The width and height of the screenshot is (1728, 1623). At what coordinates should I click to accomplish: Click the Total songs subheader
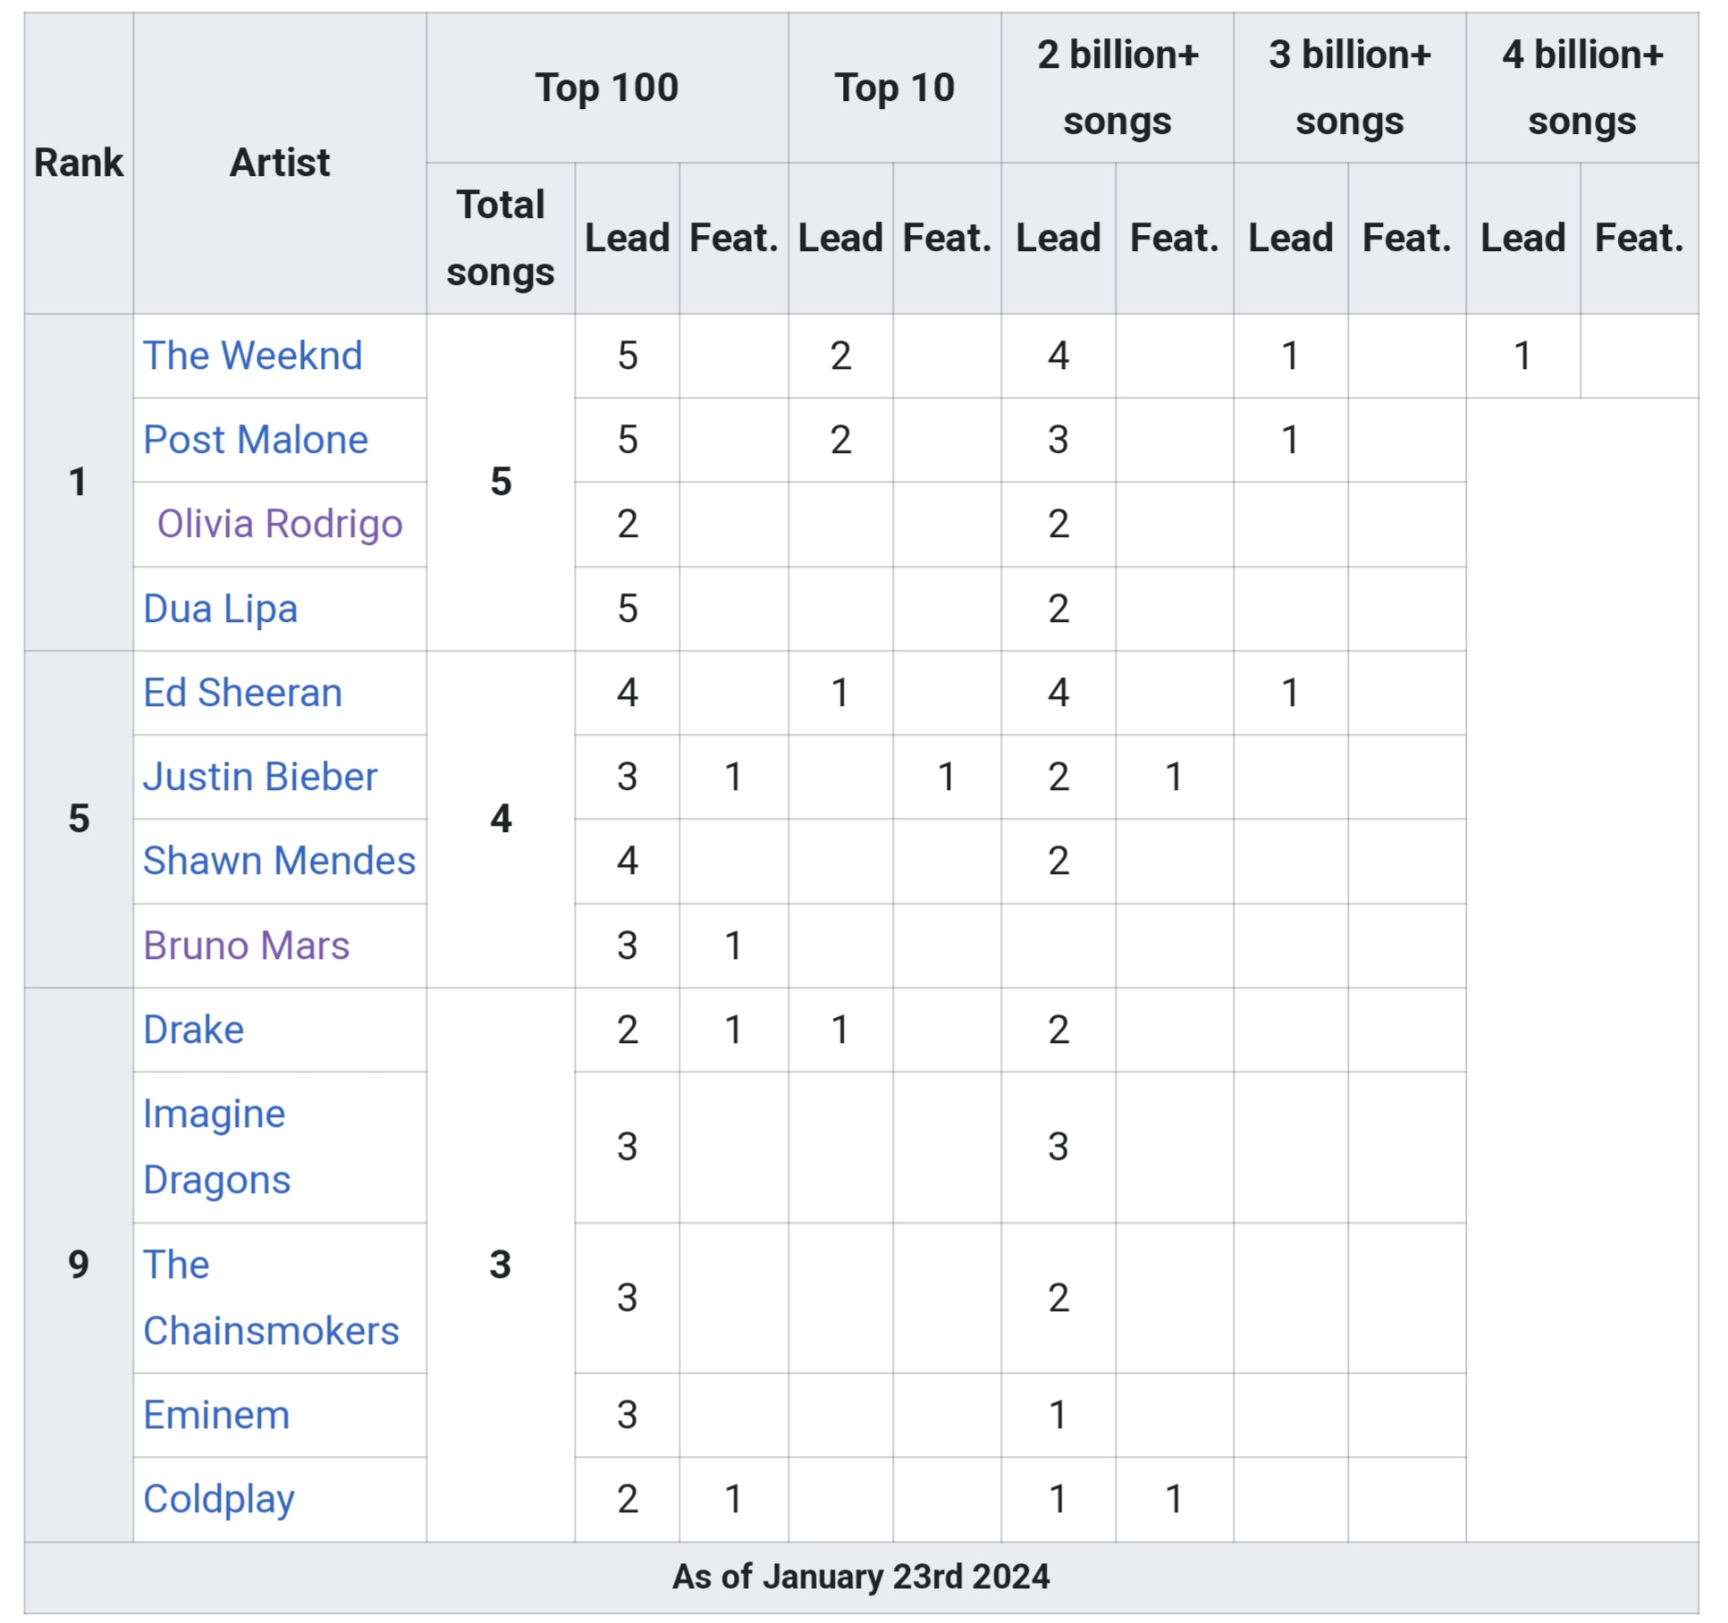tap(501, 238)
